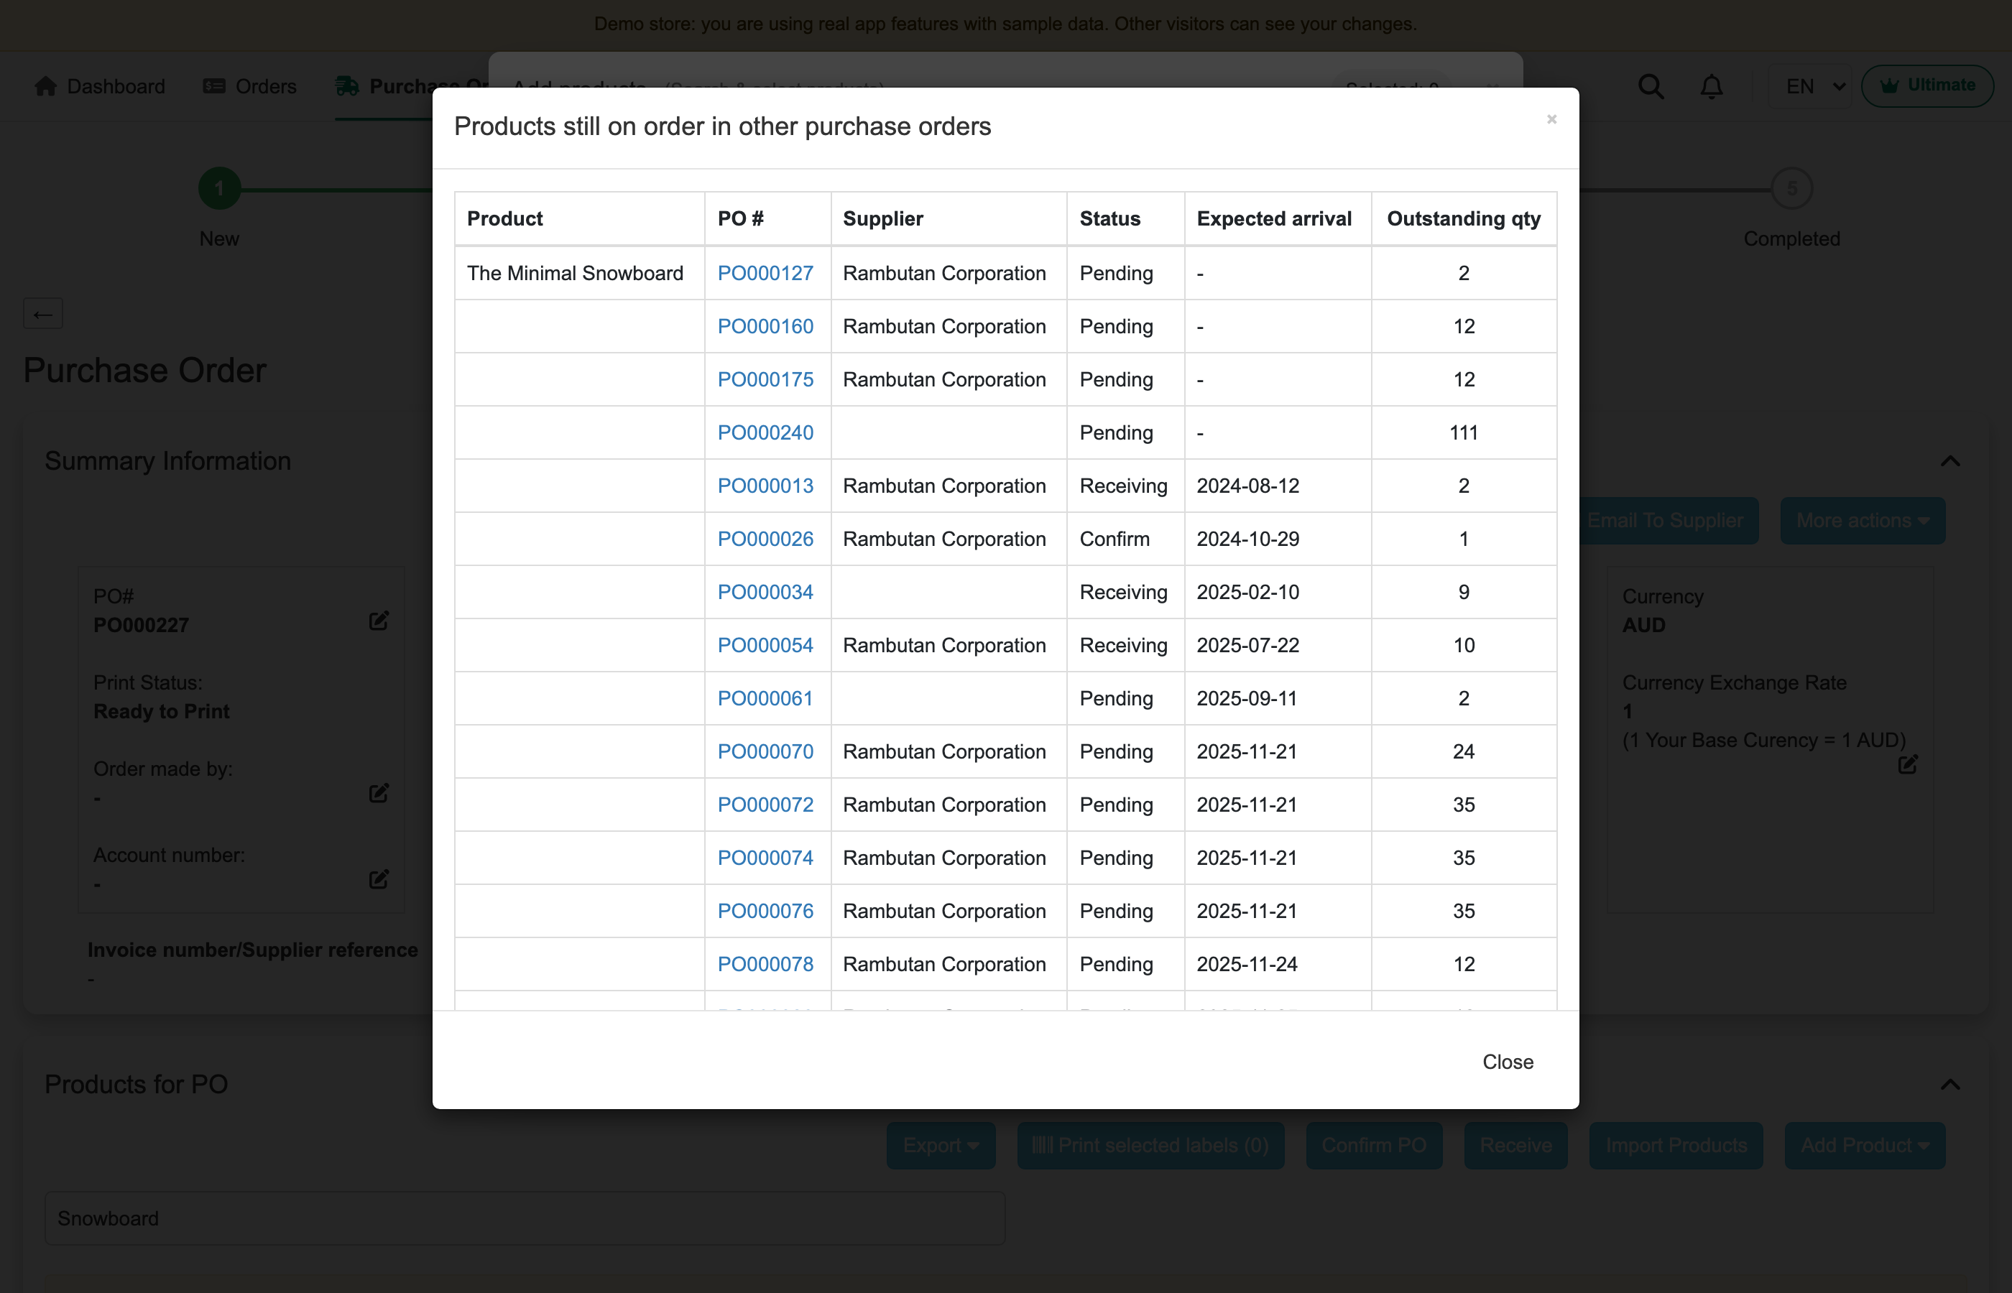Open purchase order PO000034 link

click(765, 592)
